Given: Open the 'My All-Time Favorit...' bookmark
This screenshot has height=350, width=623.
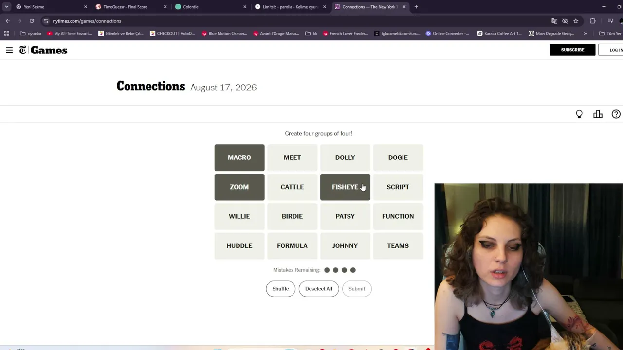Looking at the screenshot, I should point(69,34).
